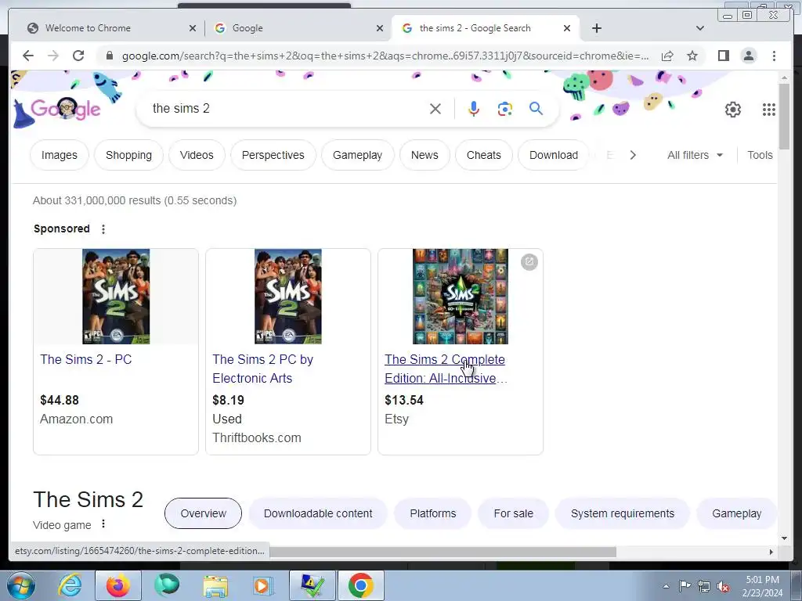
Task: Open the Tools button
Action: 760,155
